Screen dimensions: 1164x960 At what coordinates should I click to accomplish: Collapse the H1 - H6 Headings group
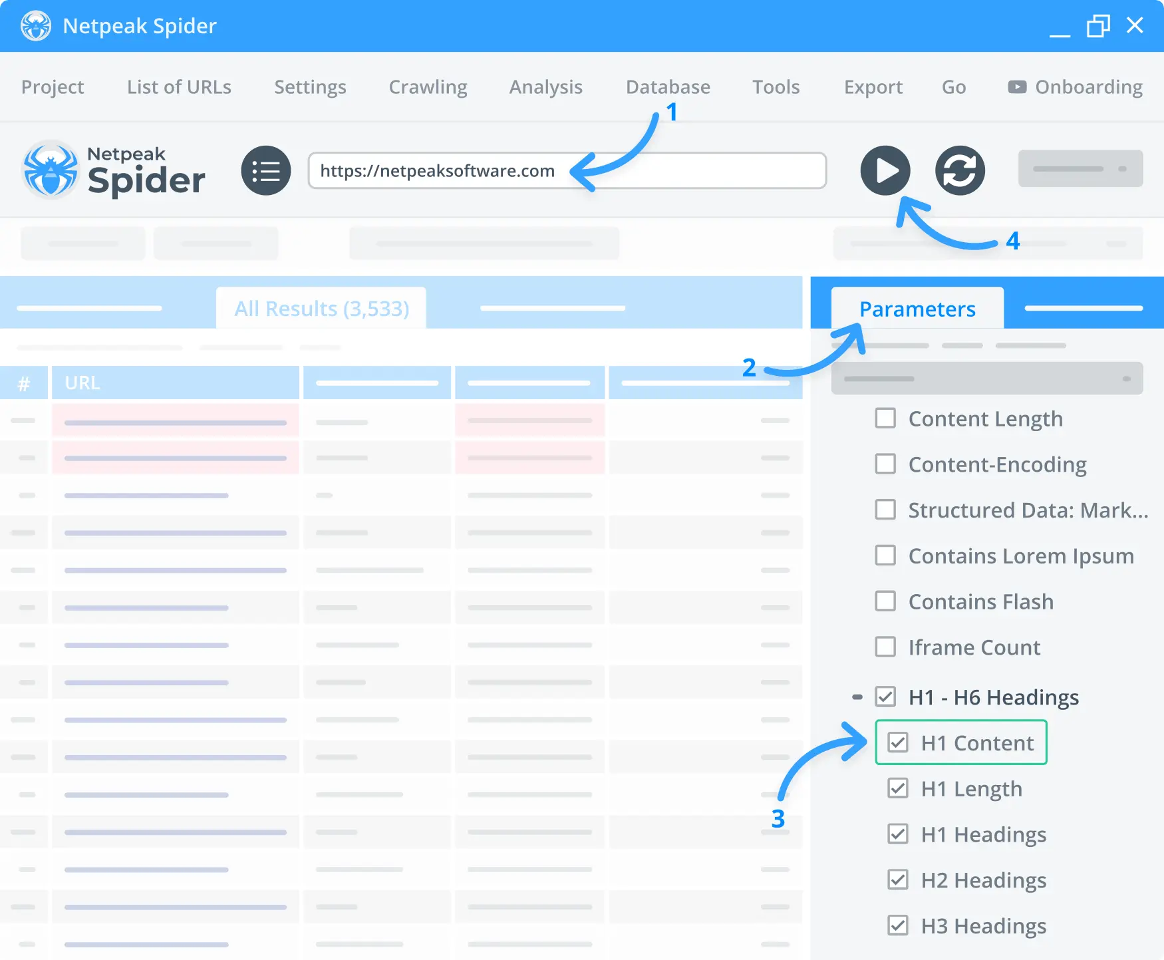(x=857, y=697)
